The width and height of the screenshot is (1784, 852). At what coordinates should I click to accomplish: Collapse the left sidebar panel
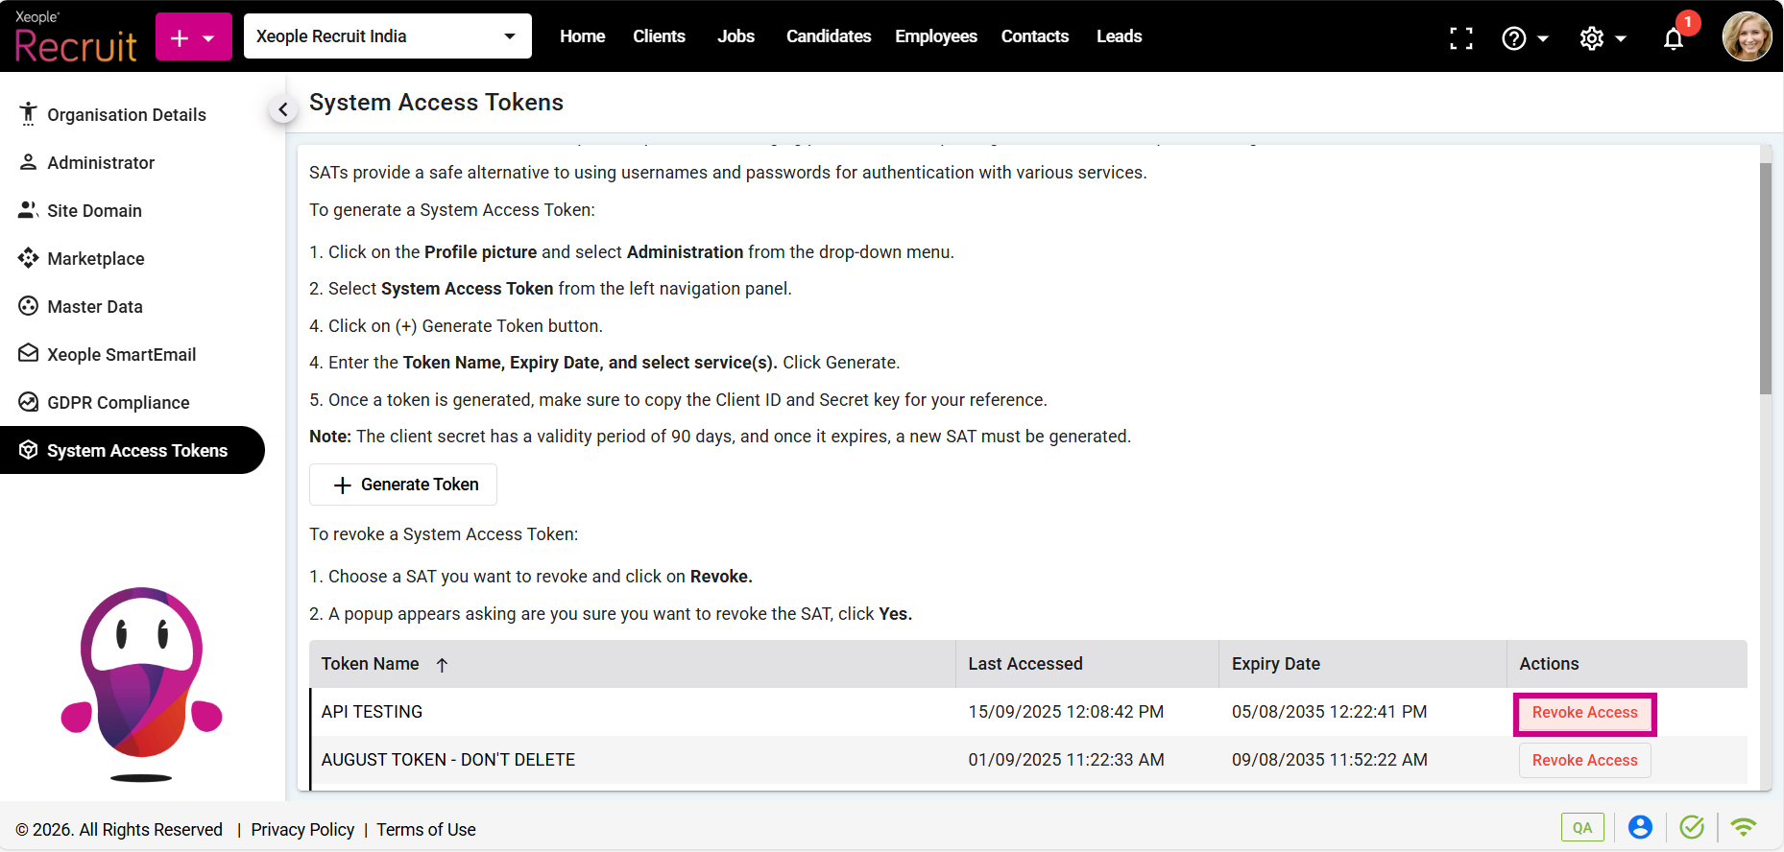coord(282,109)
